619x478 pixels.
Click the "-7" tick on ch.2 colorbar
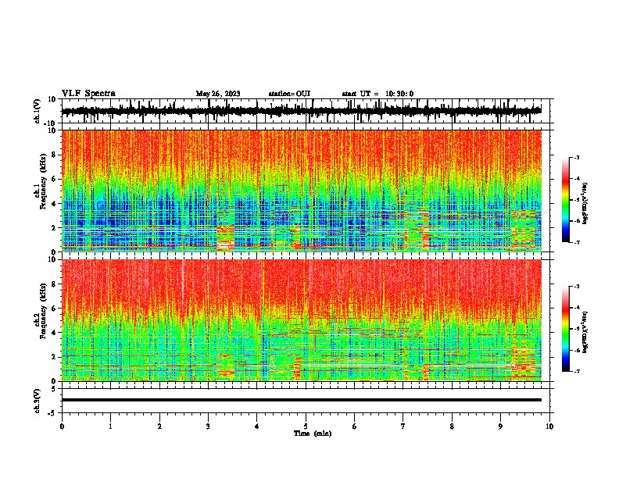[577, 371]
